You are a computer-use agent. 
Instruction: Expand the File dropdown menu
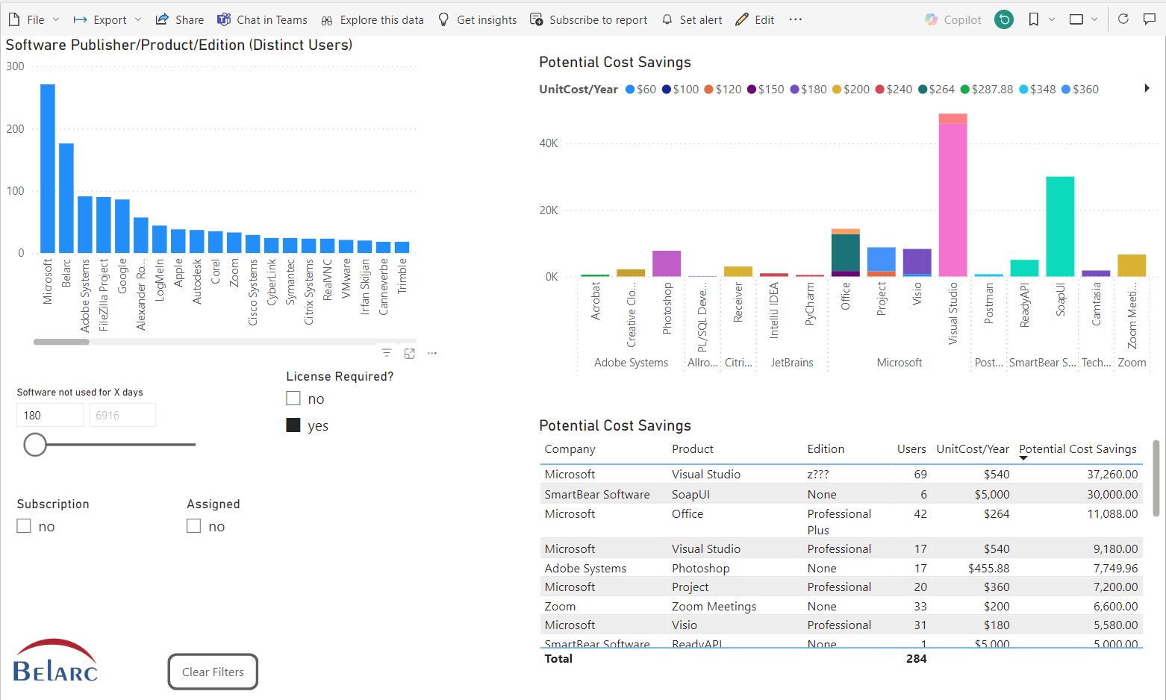pyautogui.click(x=34, y=20)
